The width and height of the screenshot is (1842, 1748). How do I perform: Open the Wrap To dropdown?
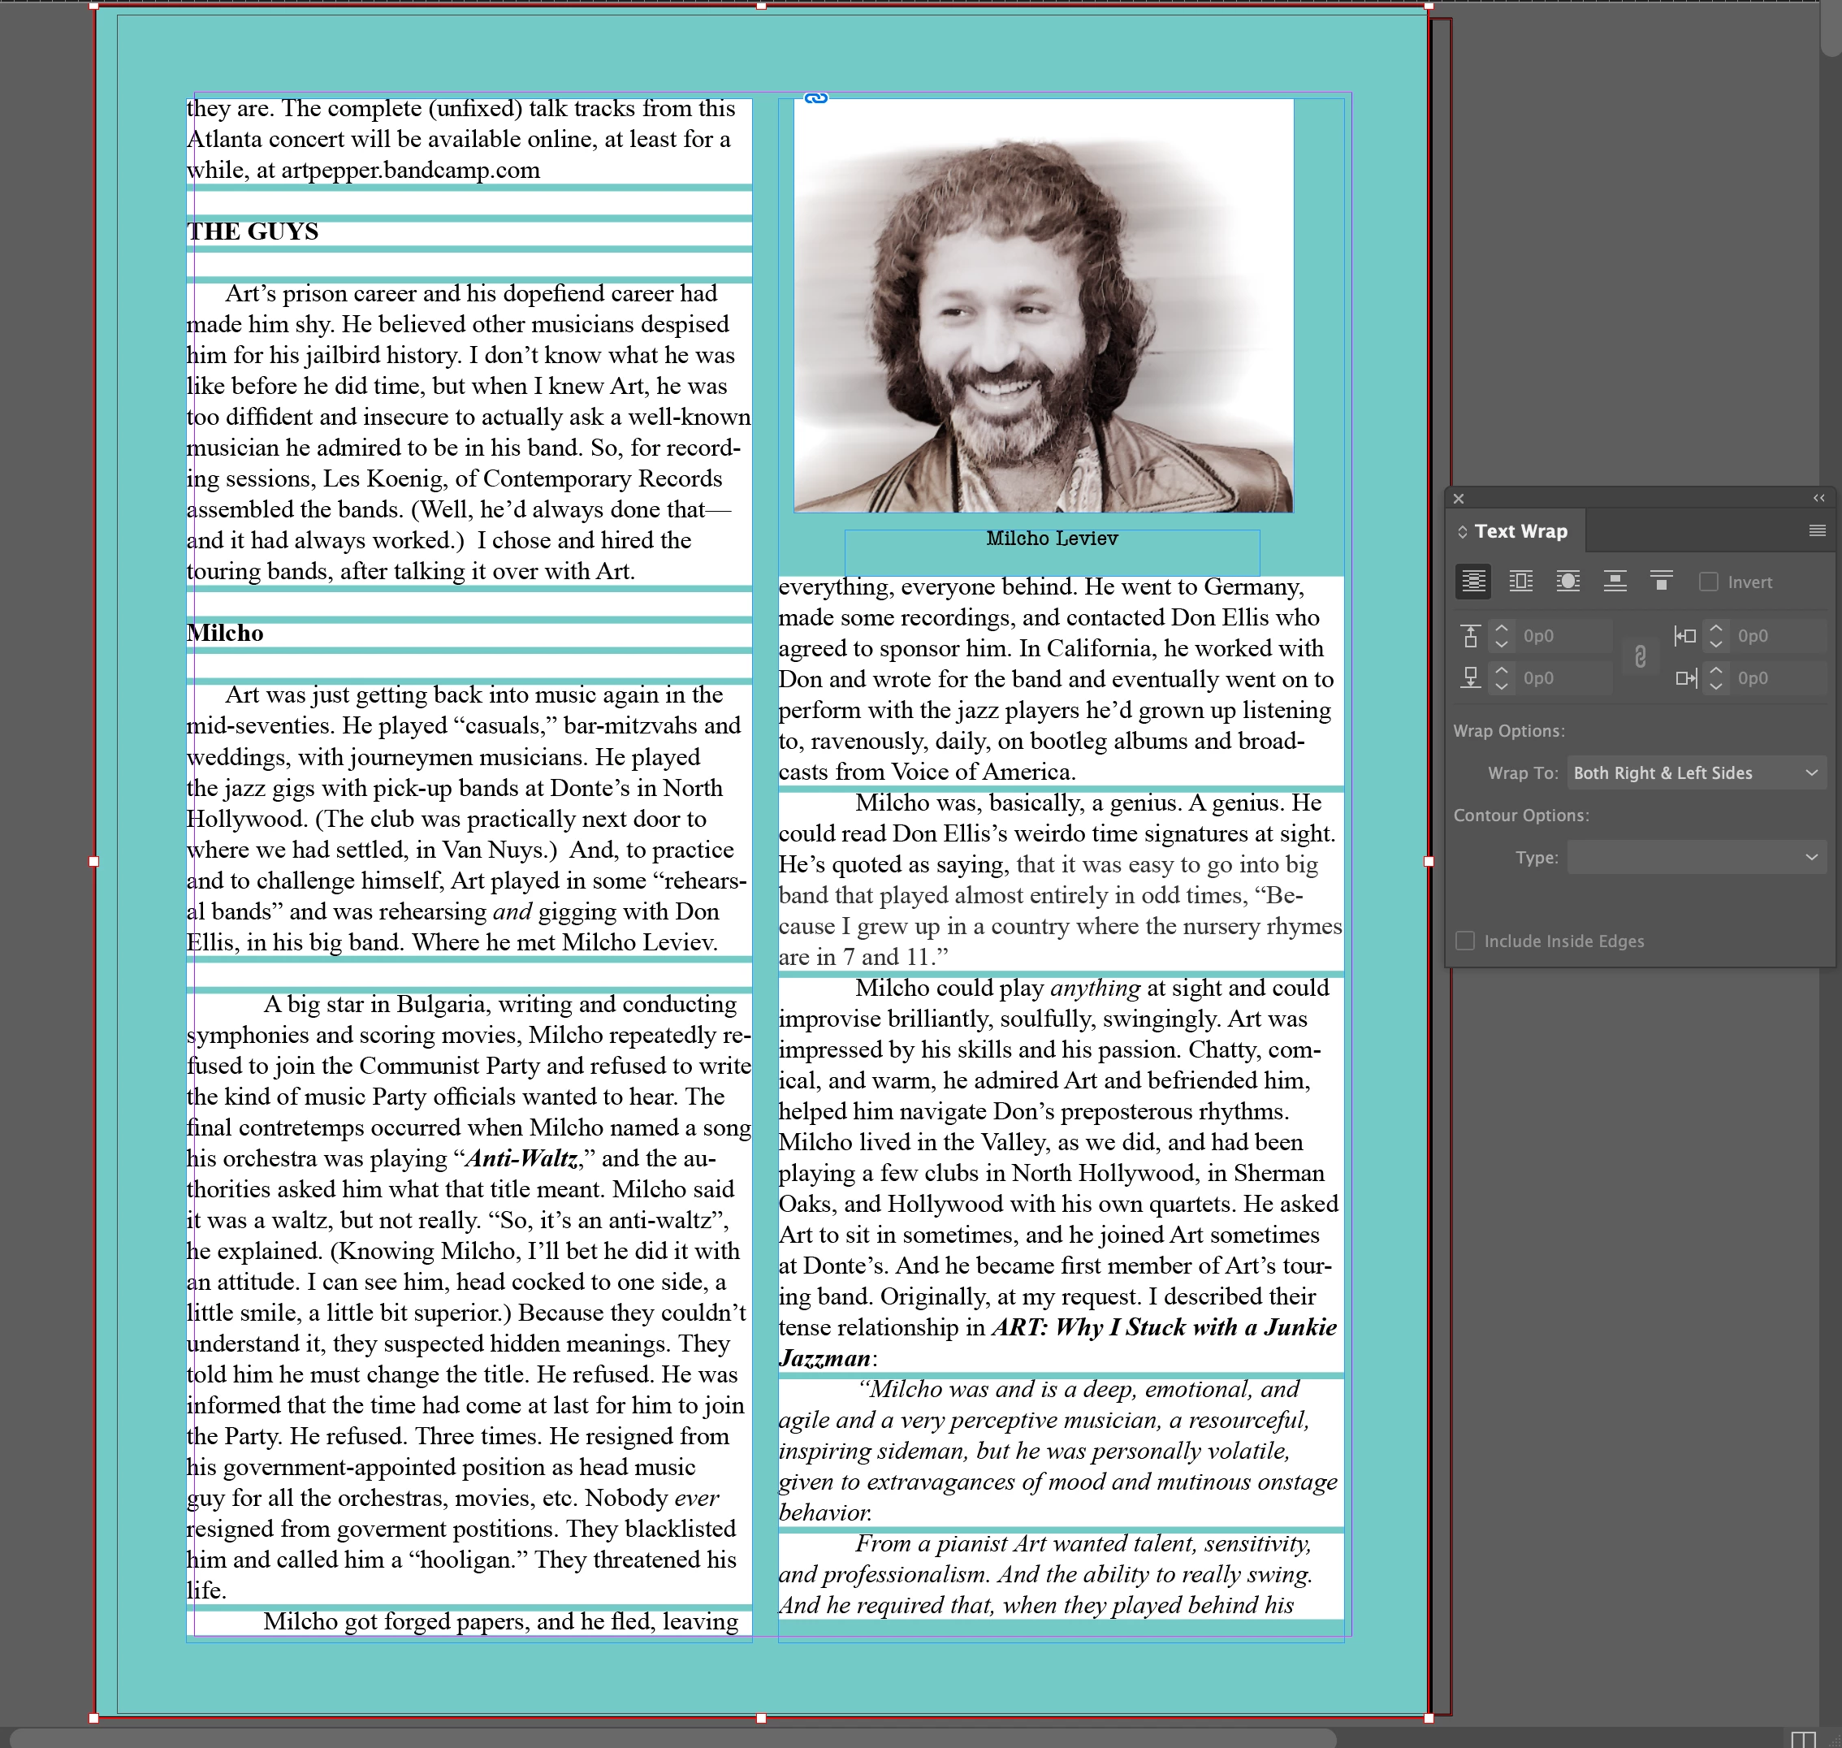tap(1696, 772)
